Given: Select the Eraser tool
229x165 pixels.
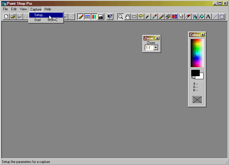Looking at the screenshot, I should [x=188, y=17].
